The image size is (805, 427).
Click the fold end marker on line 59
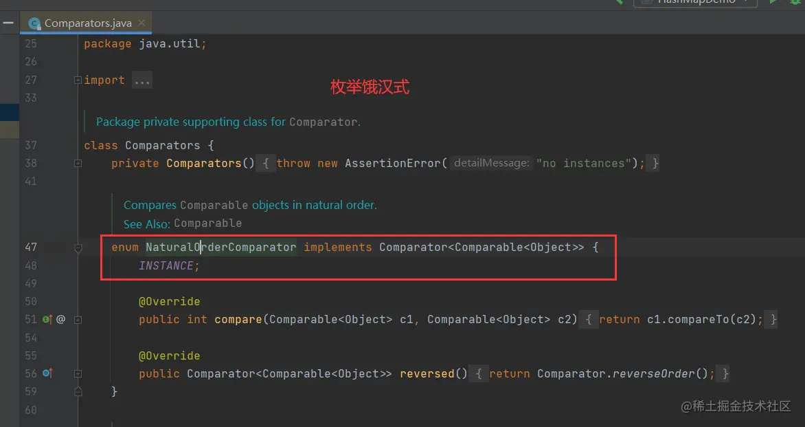pyautogui.click(x=78, y=391)
